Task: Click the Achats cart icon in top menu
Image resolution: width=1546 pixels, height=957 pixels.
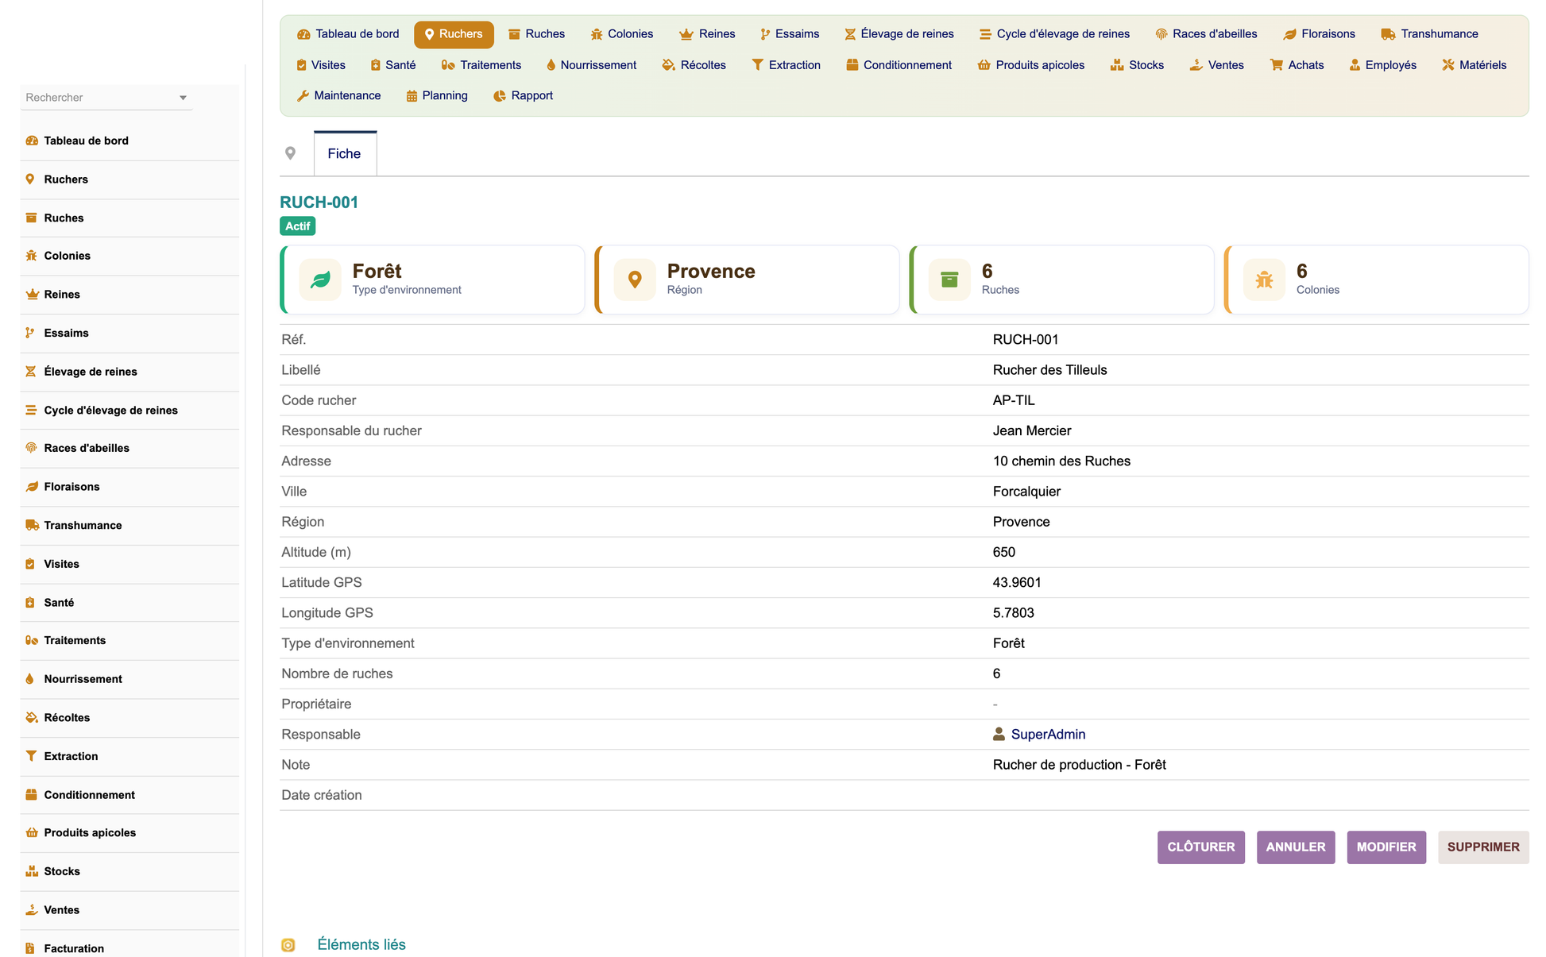Action: (x=1277, y=65)
